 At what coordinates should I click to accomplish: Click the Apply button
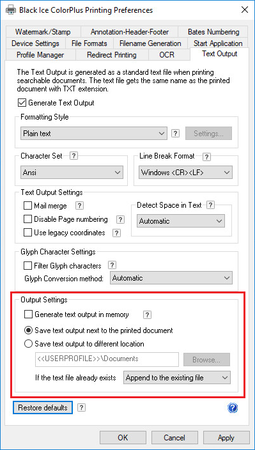(x=226, y=438)
